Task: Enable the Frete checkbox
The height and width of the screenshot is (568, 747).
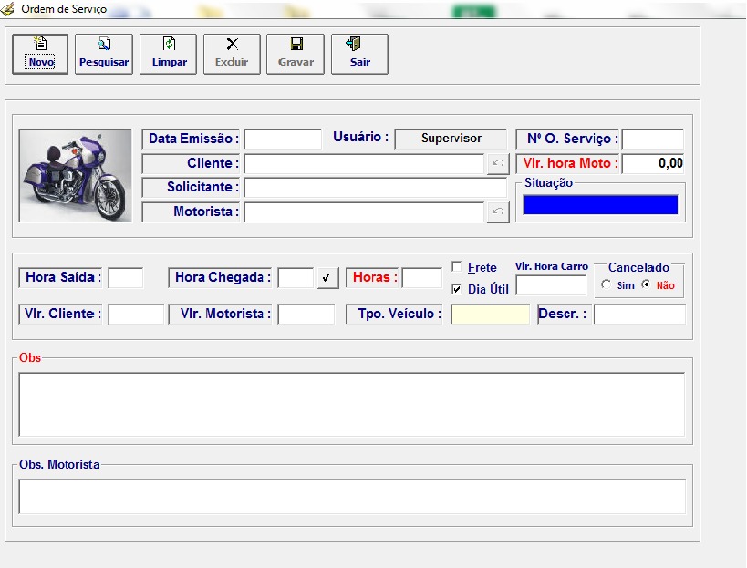Action: pos(457,267)
